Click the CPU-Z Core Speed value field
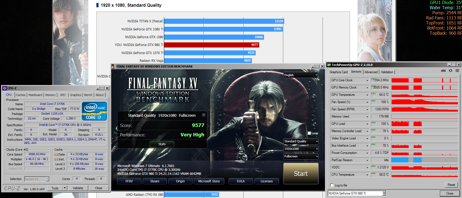462x198 pixels. click(x=37, y=154)
